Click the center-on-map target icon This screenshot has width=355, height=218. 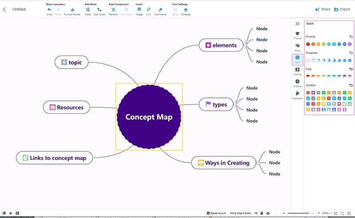tap(336, 213)
